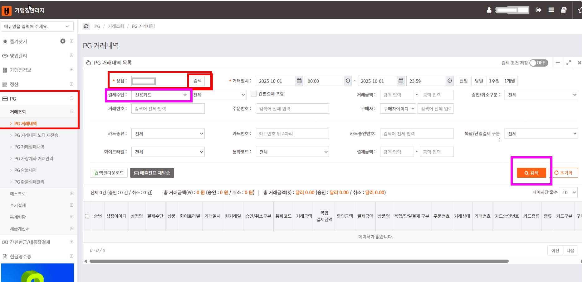Open 영업관리 menu
The height and width of the screenshot is (282, 583).
tap(18, 56)
